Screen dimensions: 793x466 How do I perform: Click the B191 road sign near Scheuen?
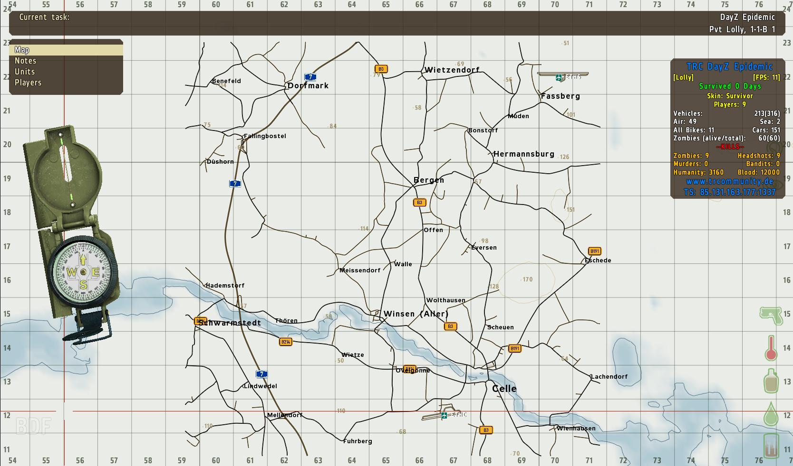pyautogui.click(x=514, y=348)
